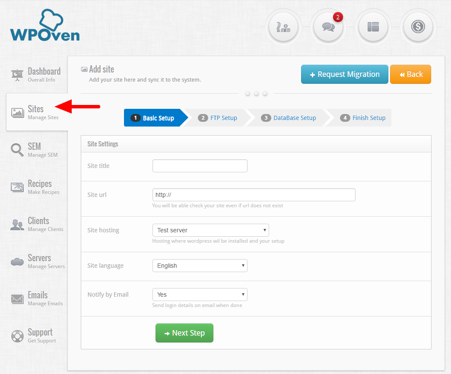Image resolution: width=451 pixels, height=374 pixels.
Task: Switch to the DataBase Setup step
Action: point(289,118)
